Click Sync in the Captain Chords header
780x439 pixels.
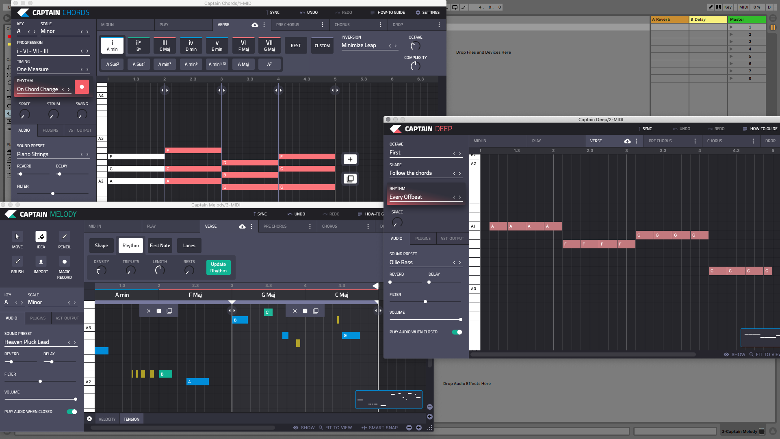(272, 13)
